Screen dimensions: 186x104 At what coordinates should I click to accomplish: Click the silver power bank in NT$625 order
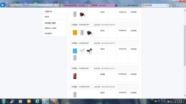point(75,14)
